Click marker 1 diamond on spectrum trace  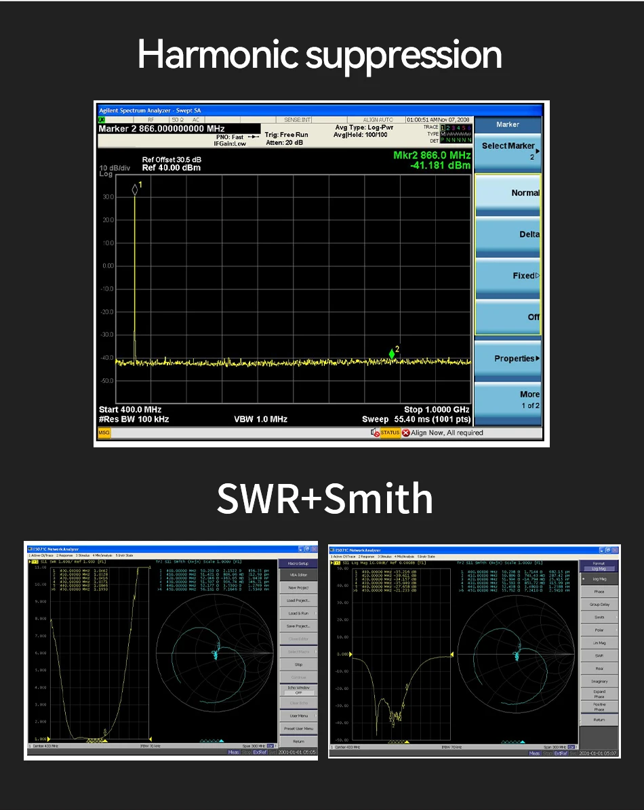(x=135, y=190)
